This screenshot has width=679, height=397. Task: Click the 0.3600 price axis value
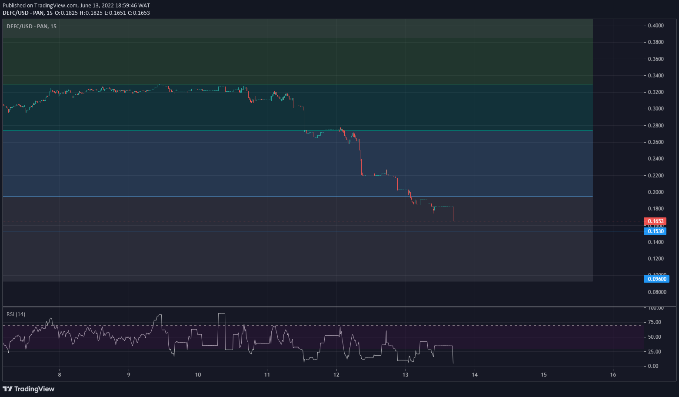[x=656, y=59]
